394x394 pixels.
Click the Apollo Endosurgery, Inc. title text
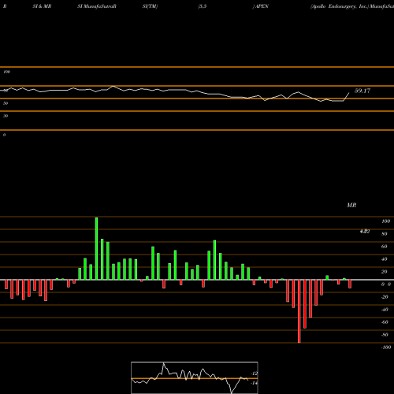[340, 6]
